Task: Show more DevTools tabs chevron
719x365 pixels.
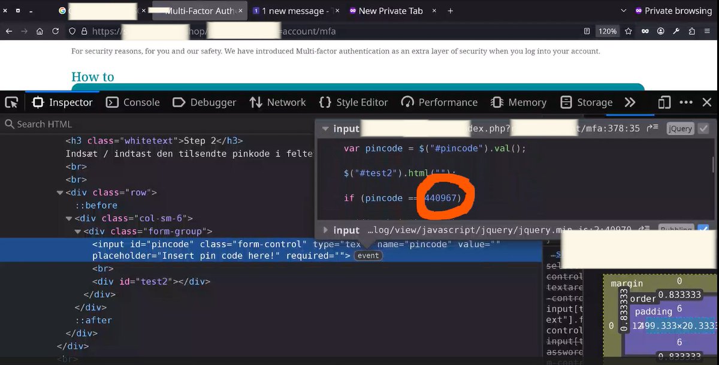Action: click(x=630, y=102)
